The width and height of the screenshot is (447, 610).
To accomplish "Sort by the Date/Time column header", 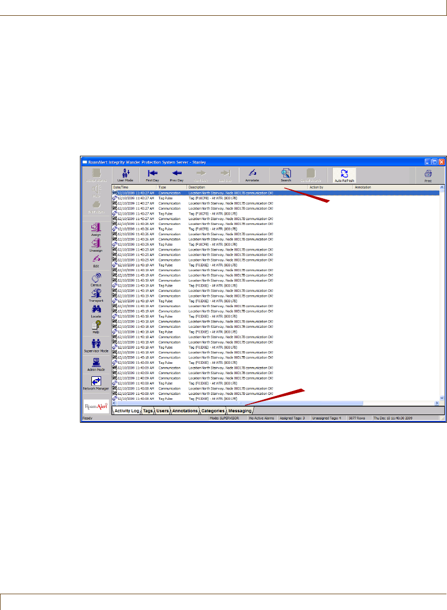I will 134,187.
